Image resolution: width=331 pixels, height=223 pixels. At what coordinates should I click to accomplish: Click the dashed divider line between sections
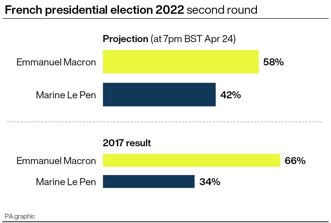(164, 122)
